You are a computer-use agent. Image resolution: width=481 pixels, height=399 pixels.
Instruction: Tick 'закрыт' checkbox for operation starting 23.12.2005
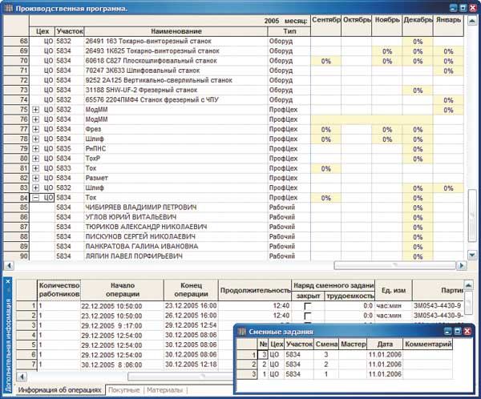click(x=307, y=316)
